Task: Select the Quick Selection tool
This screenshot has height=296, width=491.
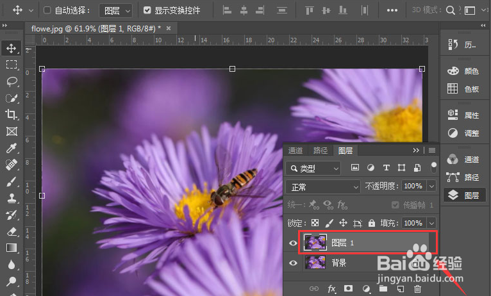Action: coord(12,98)
